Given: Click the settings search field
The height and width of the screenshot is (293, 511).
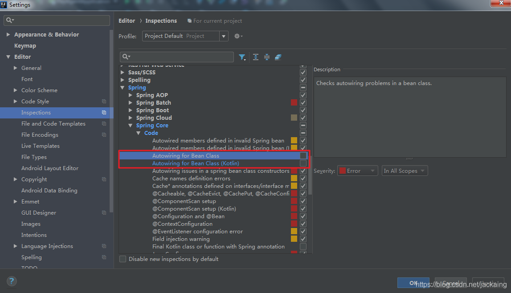Looking at the screenshot, I should pos(57,20).
